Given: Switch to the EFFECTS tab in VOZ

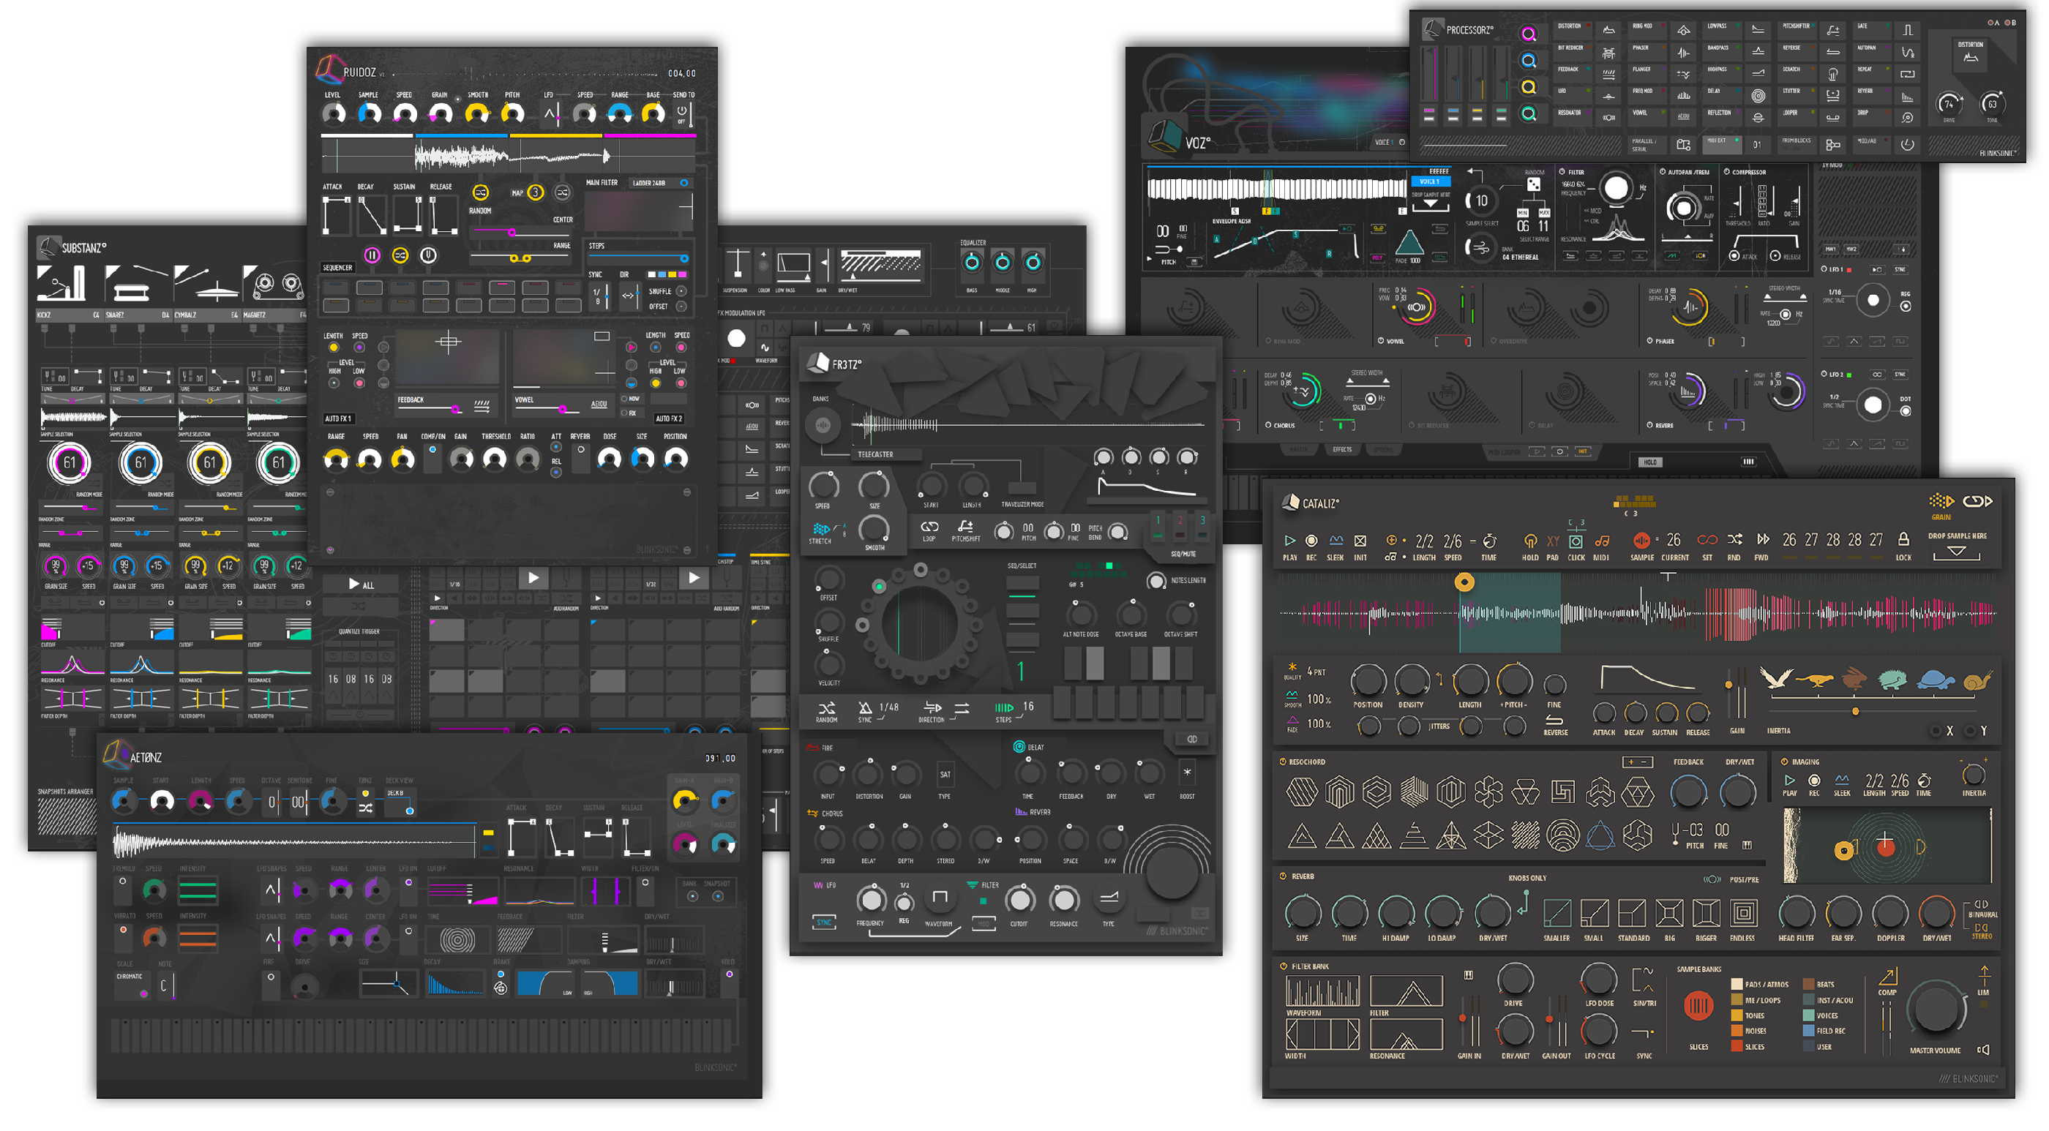Looking at the screenshot, I should [1343, 448].
